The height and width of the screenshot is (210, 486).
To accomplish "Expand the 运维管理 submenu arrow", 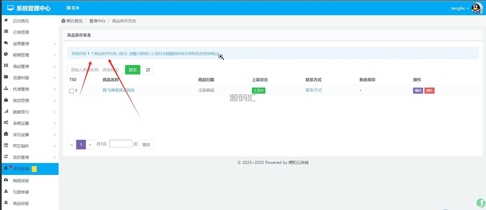I will (54, 44).
